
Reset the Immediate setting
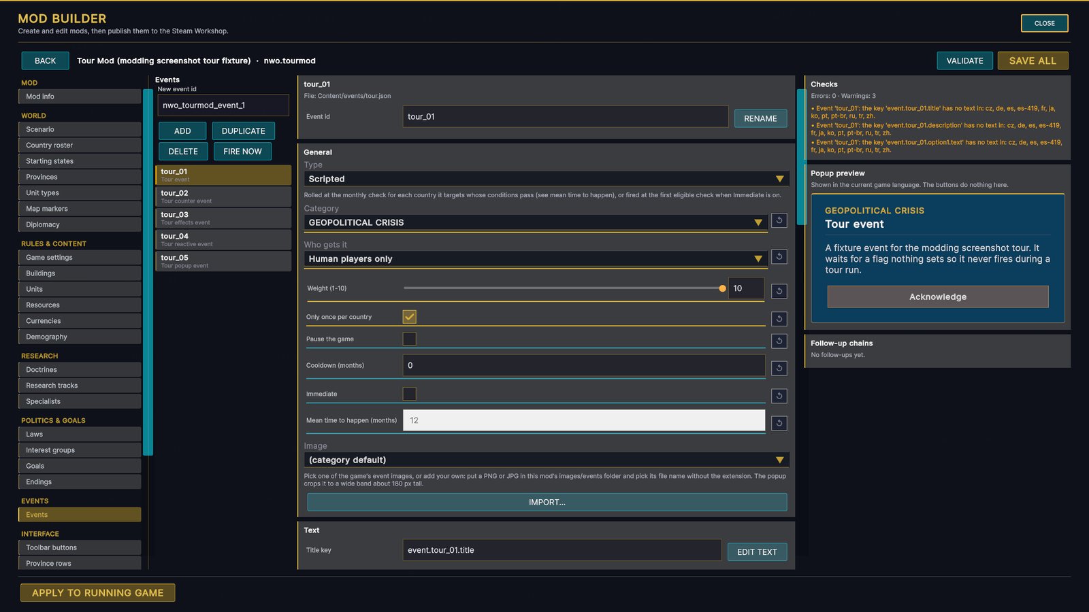pyautogui.click(x=779, y=396)
